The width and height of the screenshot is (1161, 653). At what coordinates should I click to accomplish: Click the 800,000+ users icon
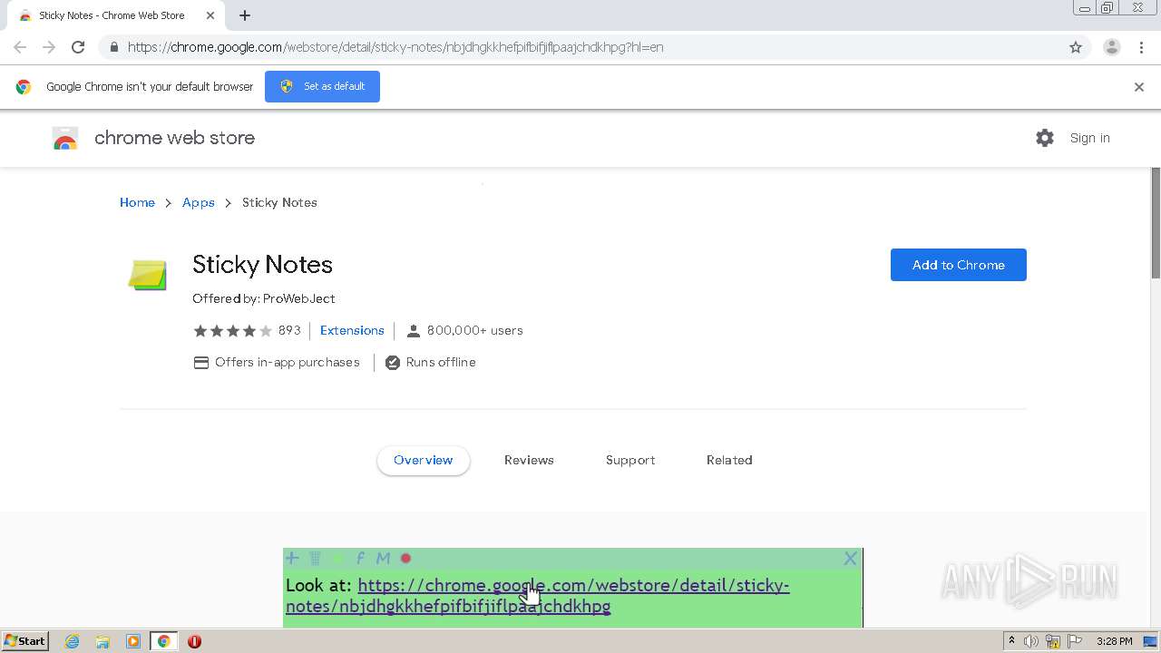coord(414,331)
